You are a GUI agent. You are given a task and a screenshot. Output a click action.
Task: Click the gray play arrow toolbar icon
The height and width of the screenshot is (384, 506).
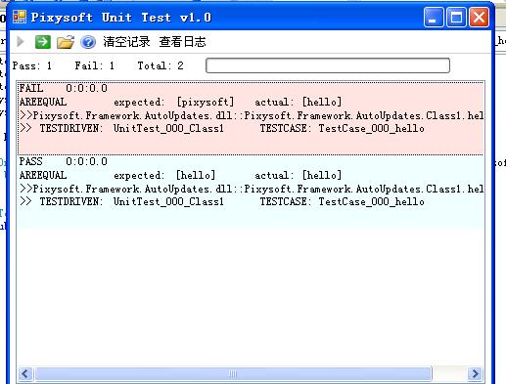21,42
